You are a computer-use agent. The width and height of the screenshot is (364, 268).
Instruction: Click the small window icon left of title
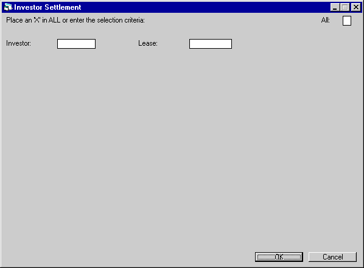click(8, 7)
